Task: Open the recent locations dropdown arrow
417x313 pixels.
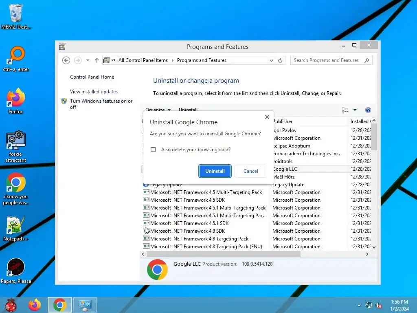Action: click(88, 60)
